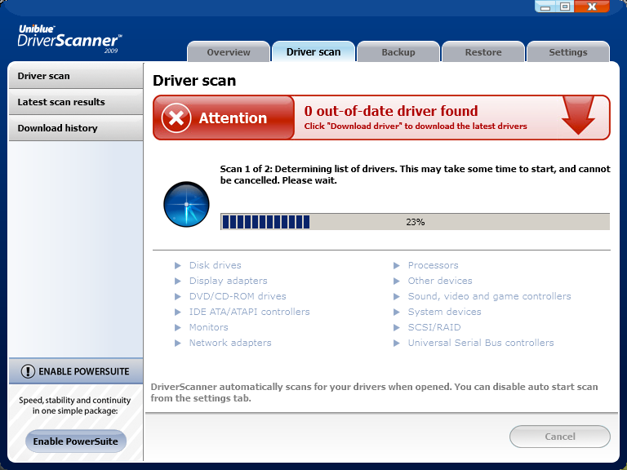
Task: Select Universal Serial Bus controllers entry
Action: coord(480,343)
